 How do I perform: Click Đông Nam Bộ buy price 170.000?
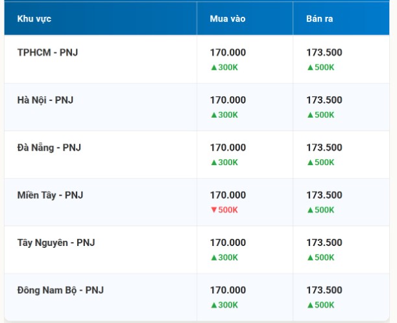[228, 290]
